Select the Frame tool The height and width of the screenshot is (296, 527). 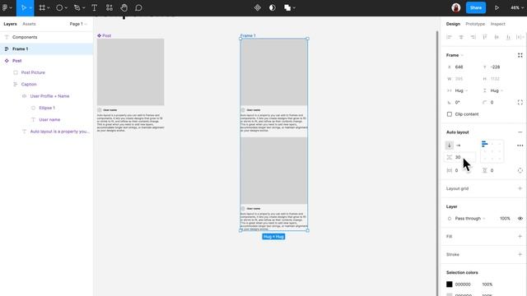(42, 7)
